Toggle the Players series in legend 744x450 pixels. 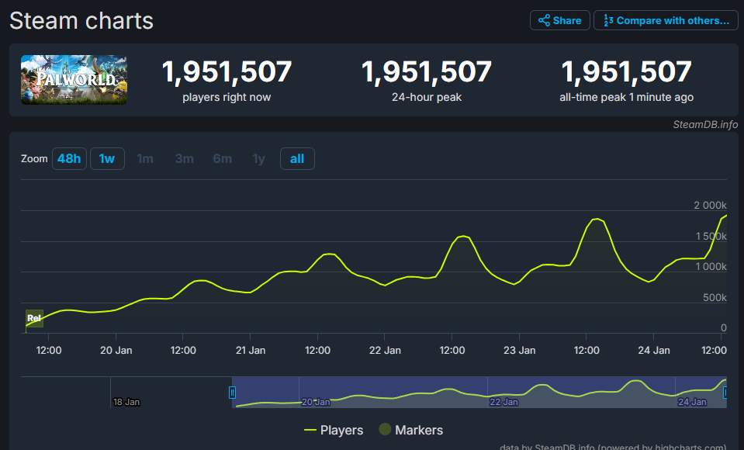[334, 430]
